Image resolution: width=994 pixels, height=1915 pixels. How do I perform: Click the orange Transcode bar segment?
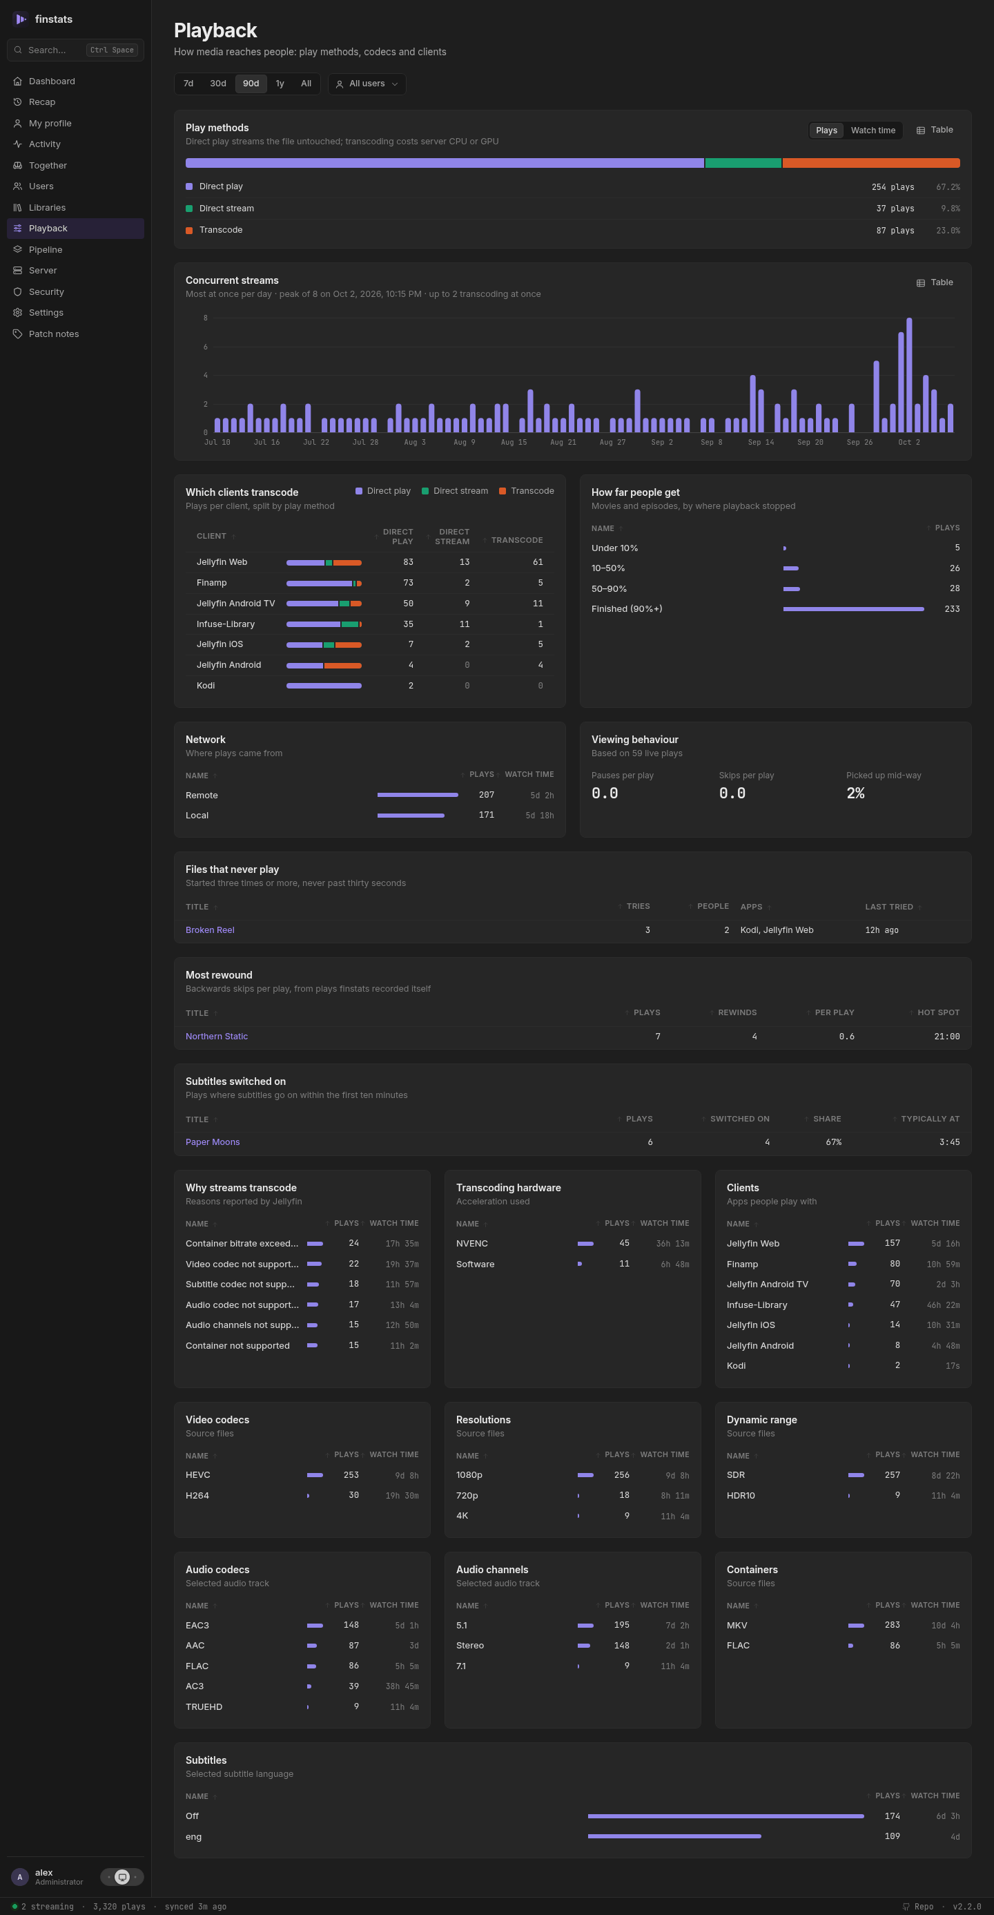870,163
